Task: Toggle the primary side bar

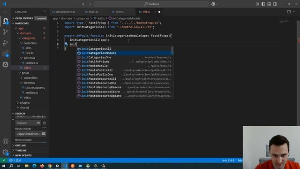Action: (263, 4)
